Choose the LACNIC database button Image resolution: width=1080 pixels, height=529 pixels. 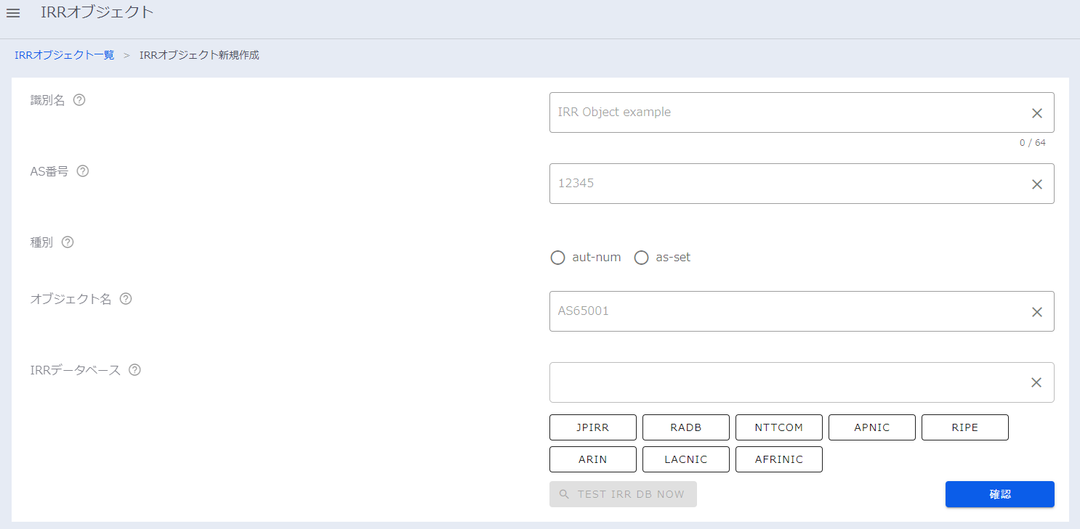pos(685,459)
